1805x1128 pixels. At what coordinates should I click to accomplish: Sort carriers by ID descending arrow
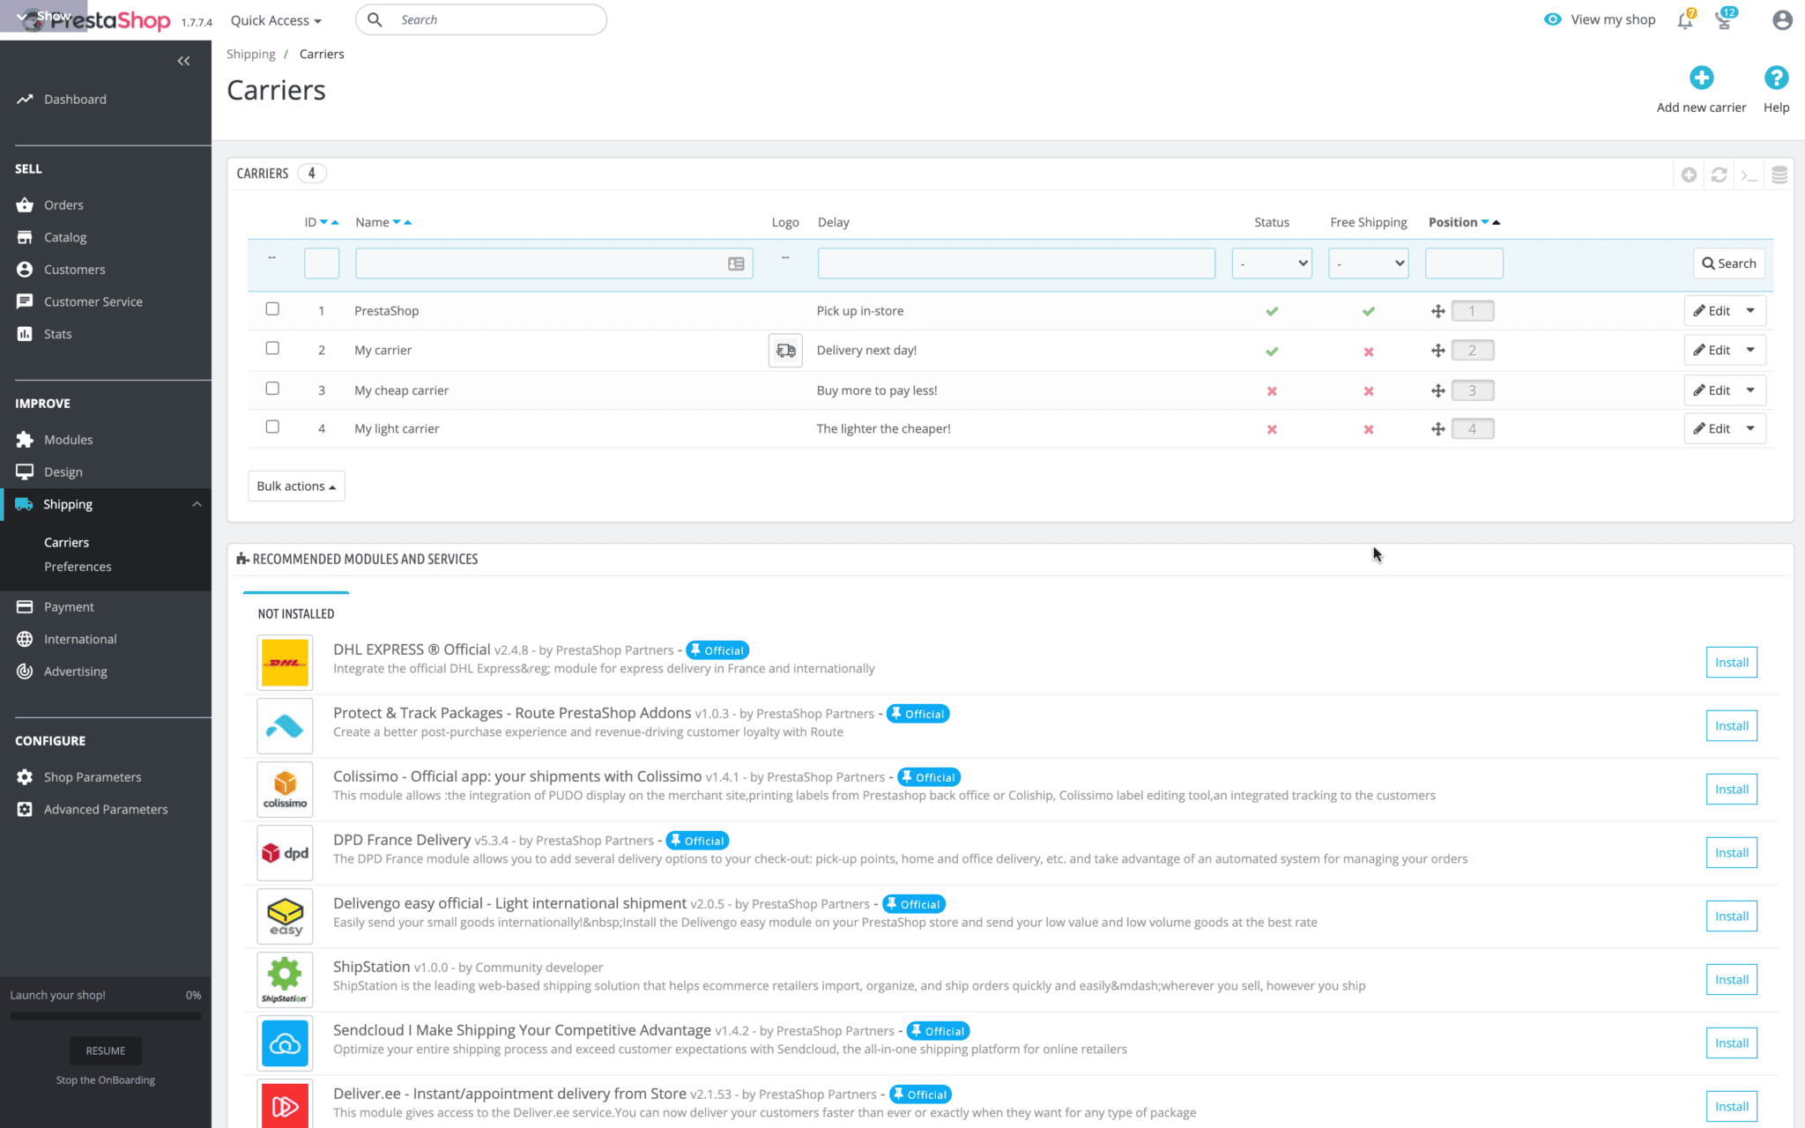[323, 222]
